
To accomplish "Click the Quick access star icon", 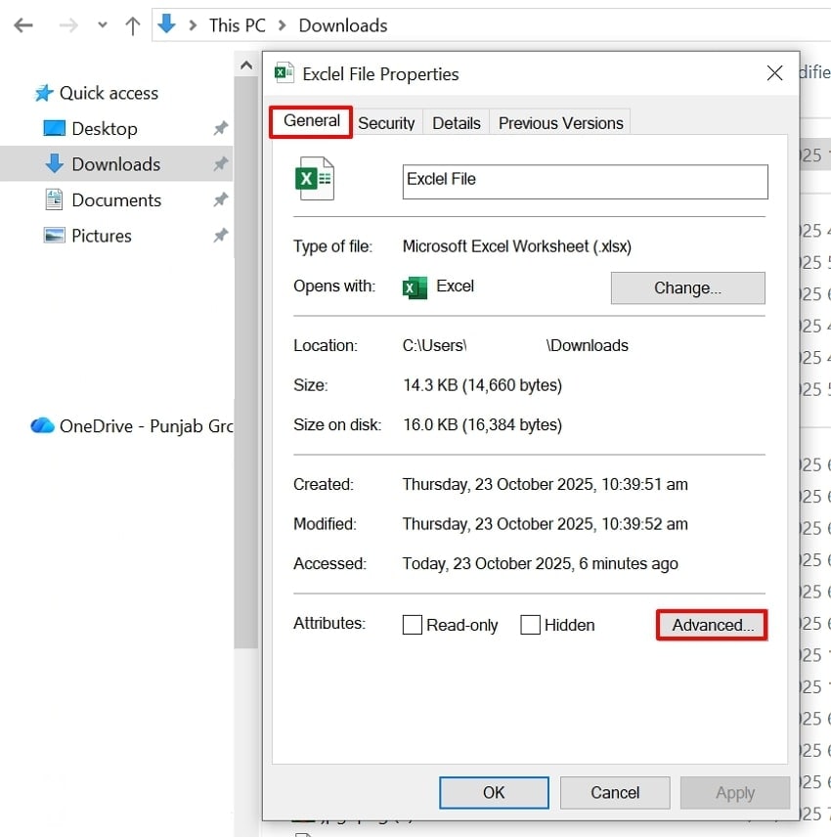I will (x=44, y=93).
